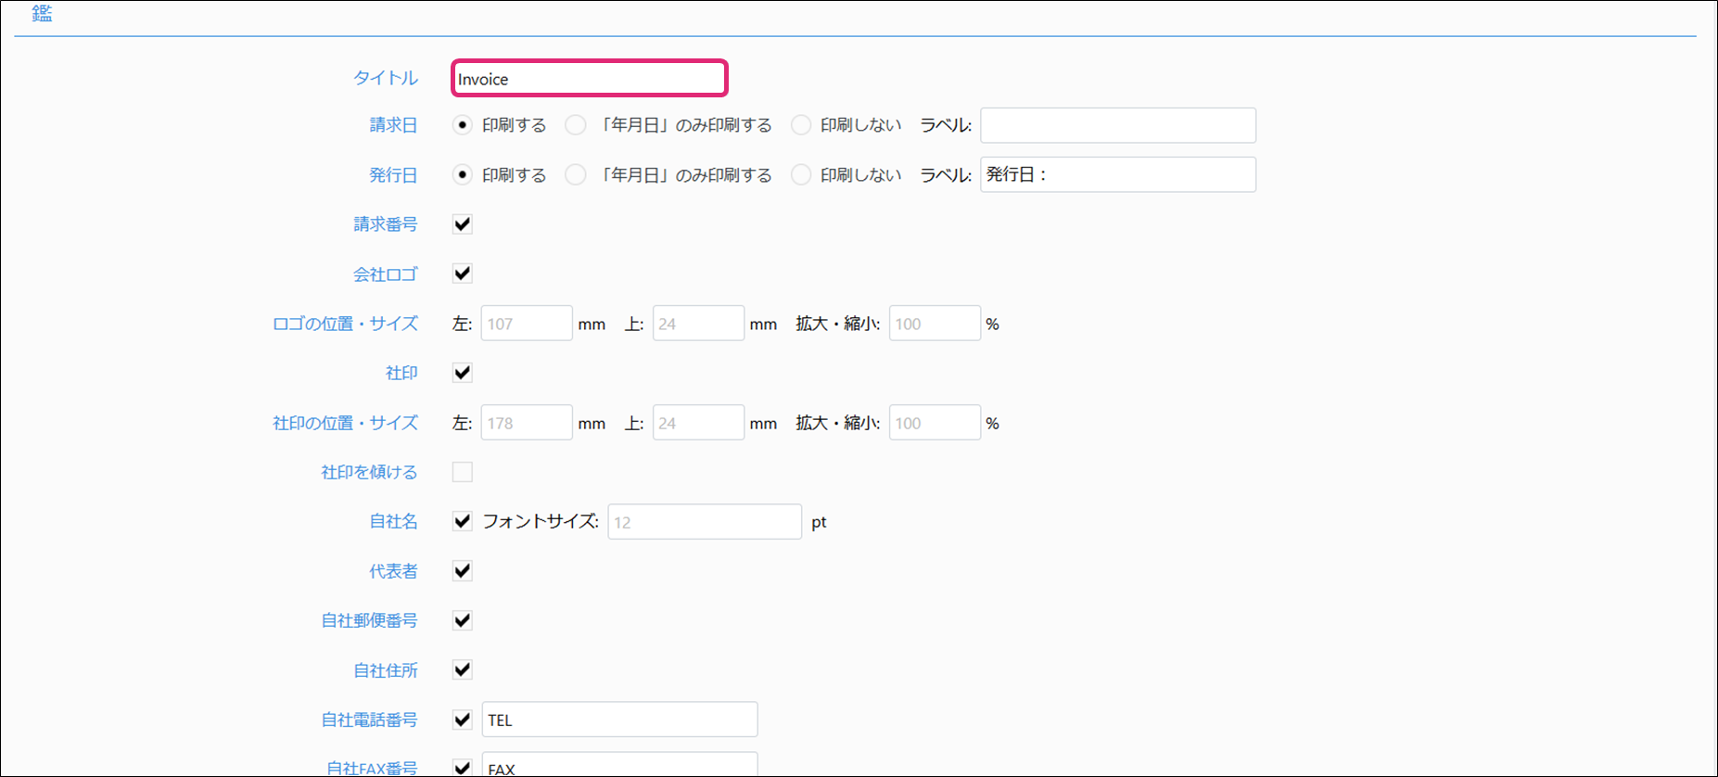Uncheck the 自社電話番号 checkbox
The image size is (1718, 777).
click(x=463, y=720)
